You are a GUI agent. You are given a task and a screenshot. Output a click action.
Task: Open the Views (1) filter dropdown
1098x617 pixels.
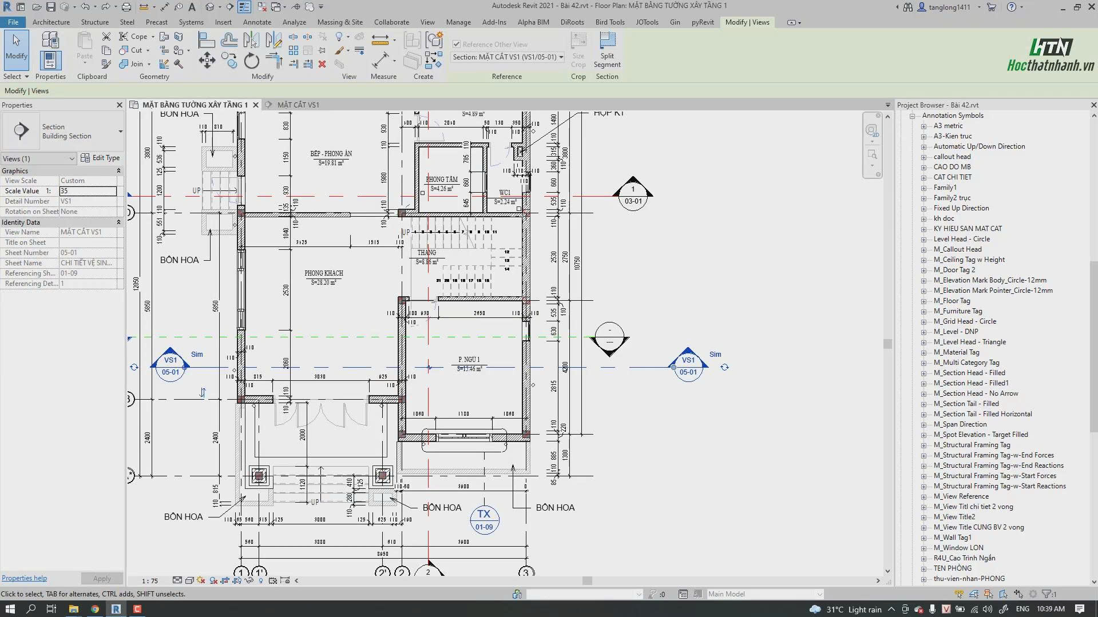coord(38,158)
